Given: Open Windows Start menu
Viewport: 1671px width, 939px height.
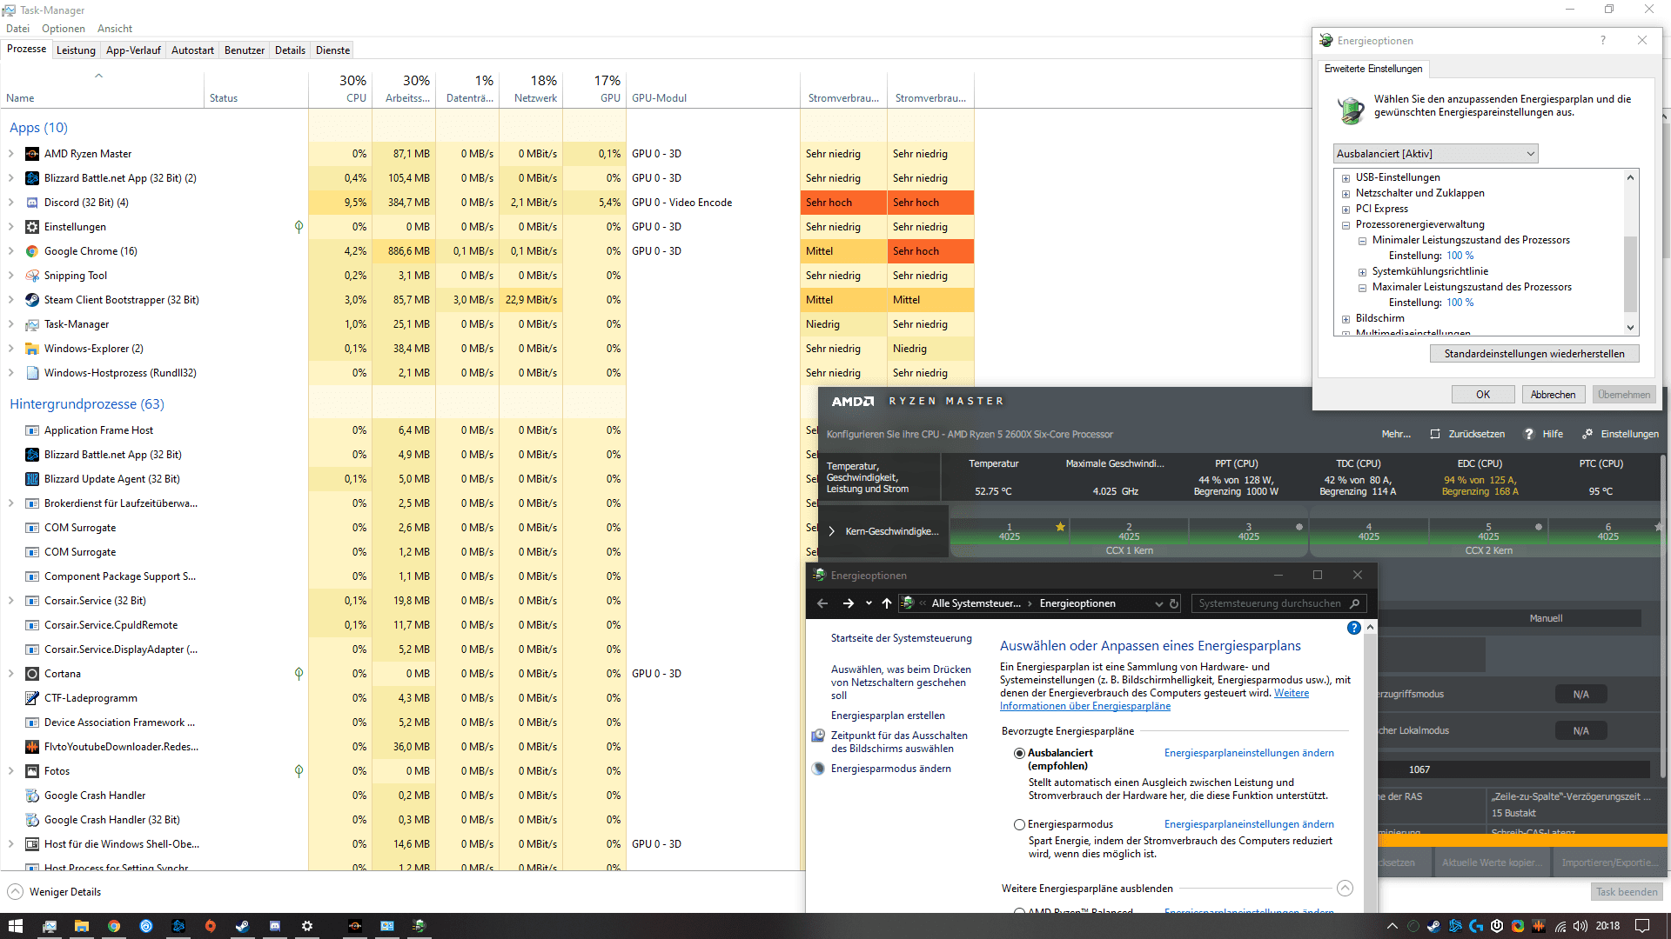Looking at the screenshot, I should click(15, 926).
